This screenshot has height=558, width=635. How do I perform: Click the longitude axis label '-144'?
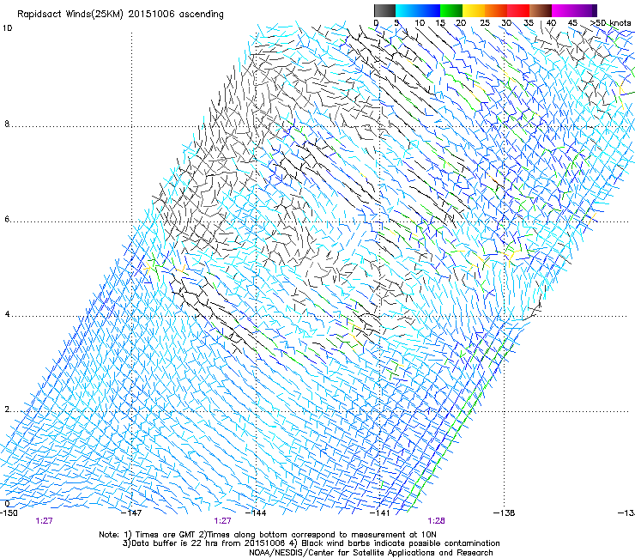click(x=256, y=513)
